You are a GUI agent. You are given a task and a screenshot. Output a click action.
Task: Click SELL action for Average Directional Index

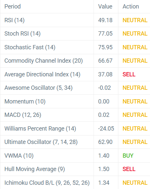[x=129, y=74]
